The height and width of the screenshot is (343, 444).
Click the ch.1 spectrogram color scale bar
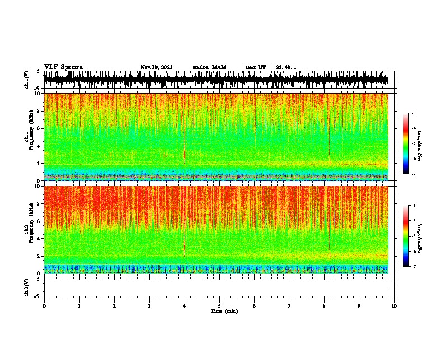(405, 143)
